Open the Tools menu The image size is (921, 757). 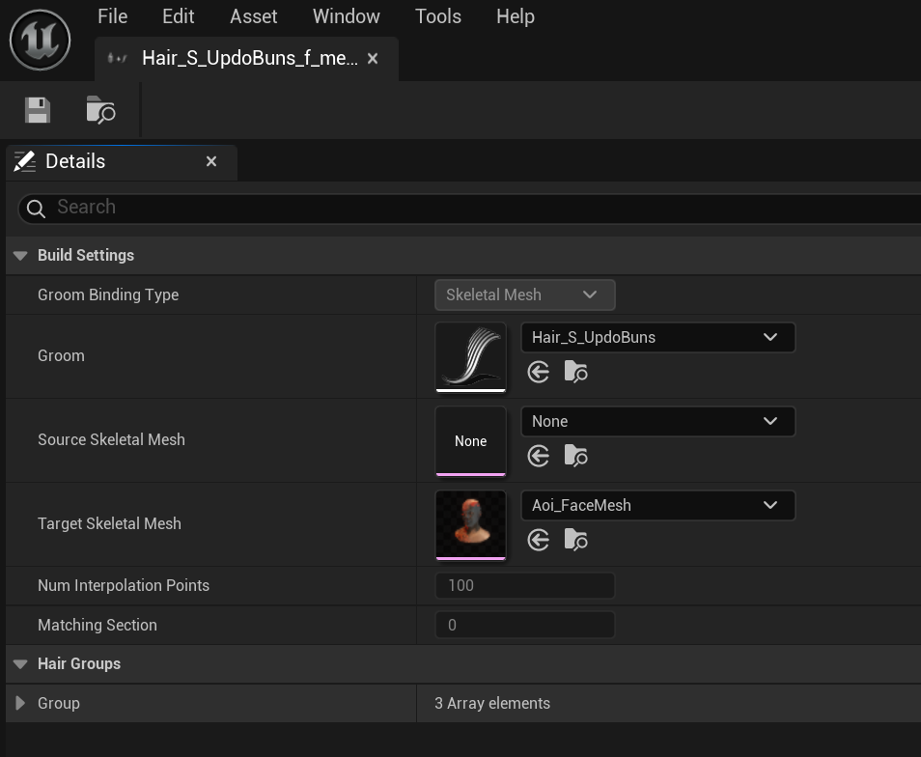(x=438, y=16)
